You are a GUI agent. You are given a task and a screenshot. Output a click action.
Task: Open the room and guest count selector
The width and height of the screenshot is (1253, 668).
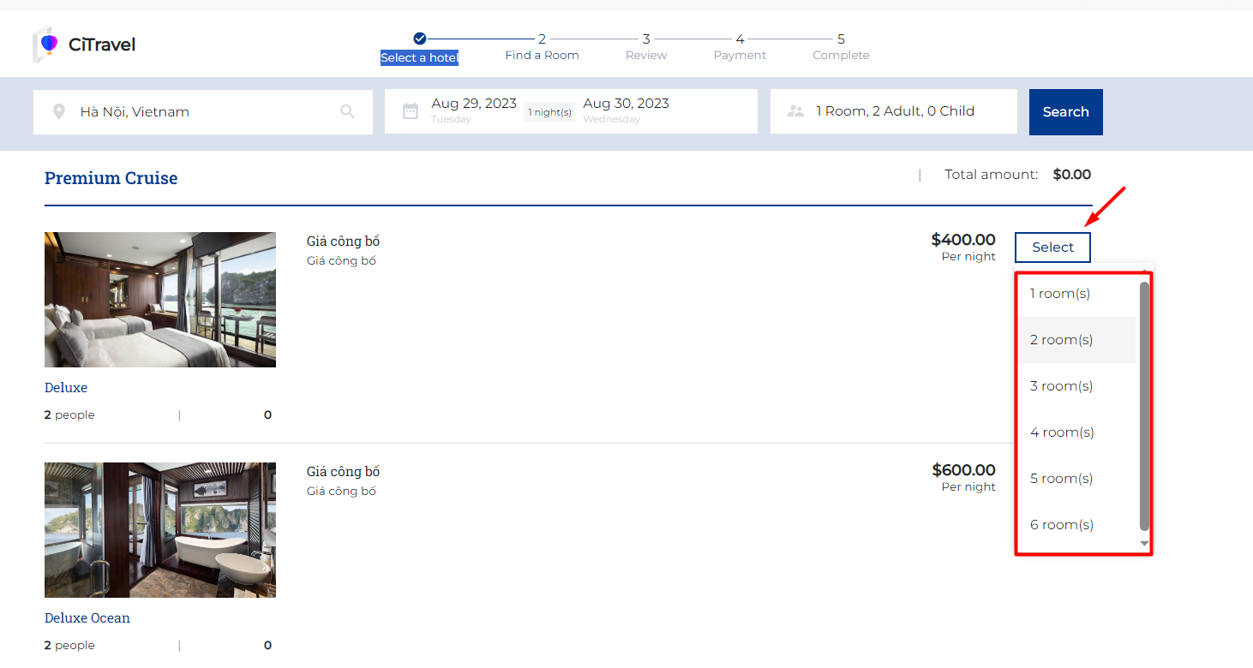point(894,111)
